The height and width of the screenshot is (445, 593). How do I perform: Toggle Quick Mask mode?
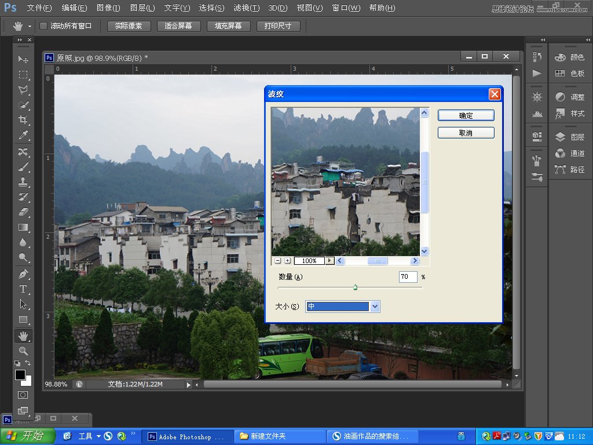[x=23, y=395]
